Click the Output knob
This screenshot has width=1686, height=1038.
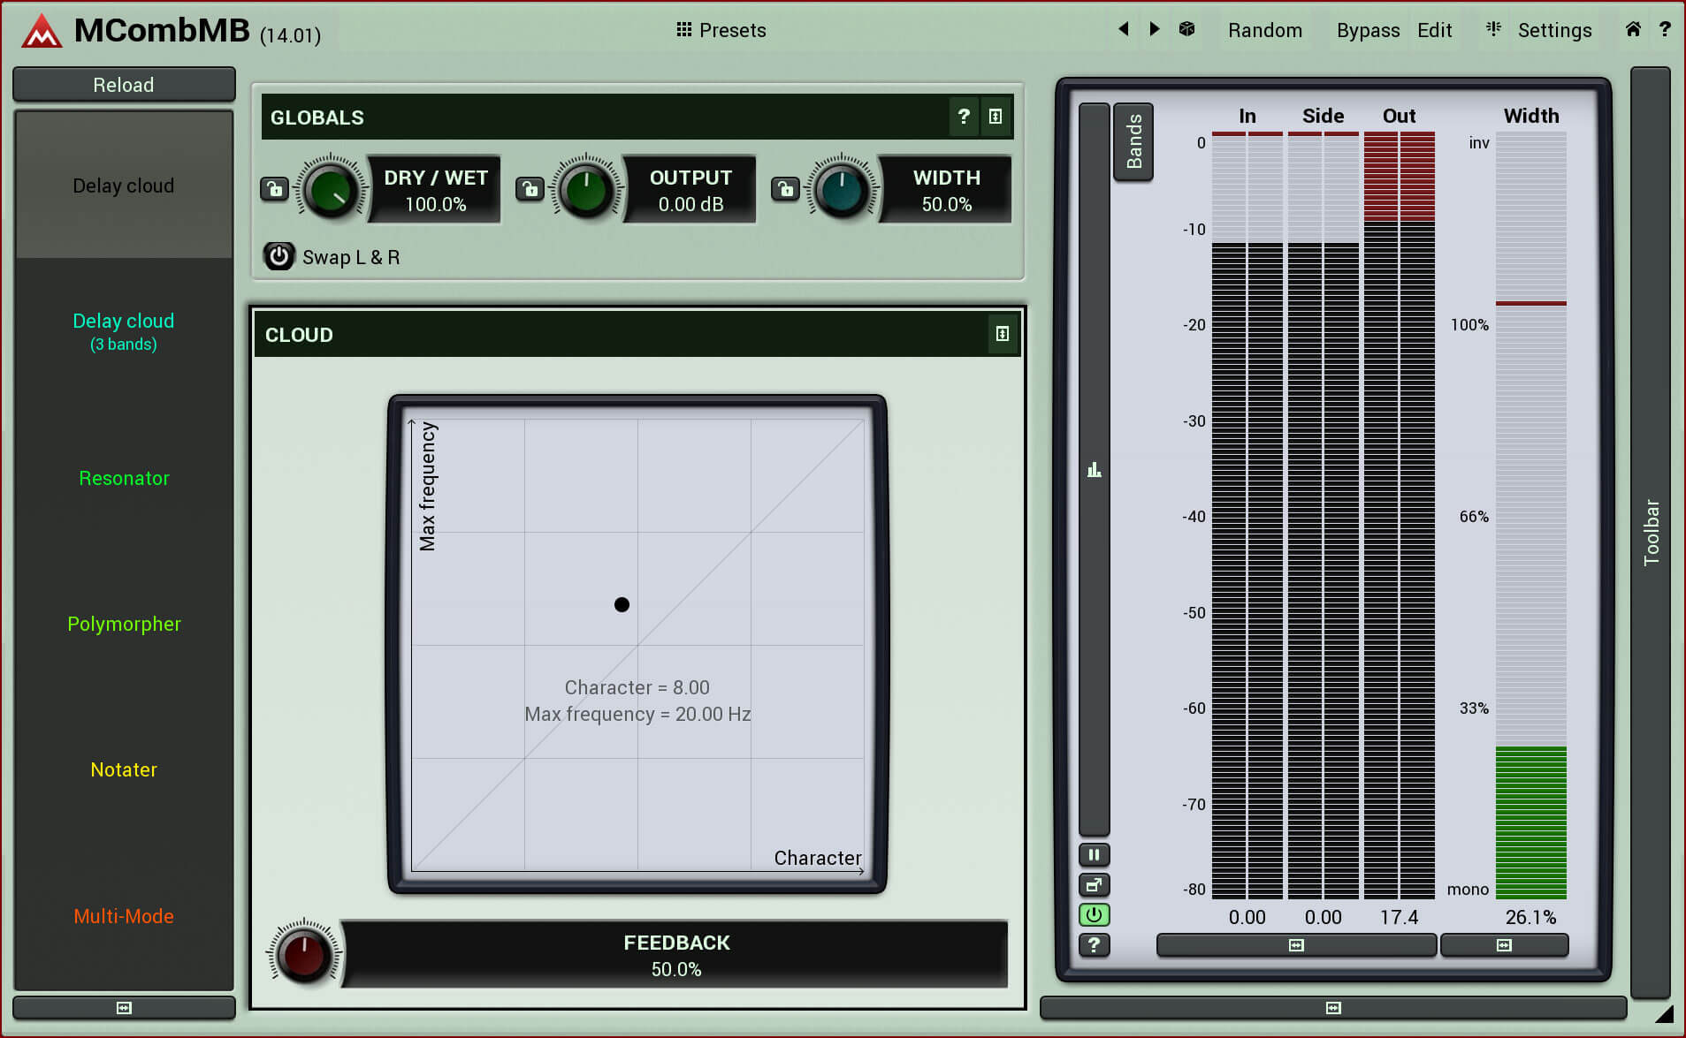(x=585, y=189)
